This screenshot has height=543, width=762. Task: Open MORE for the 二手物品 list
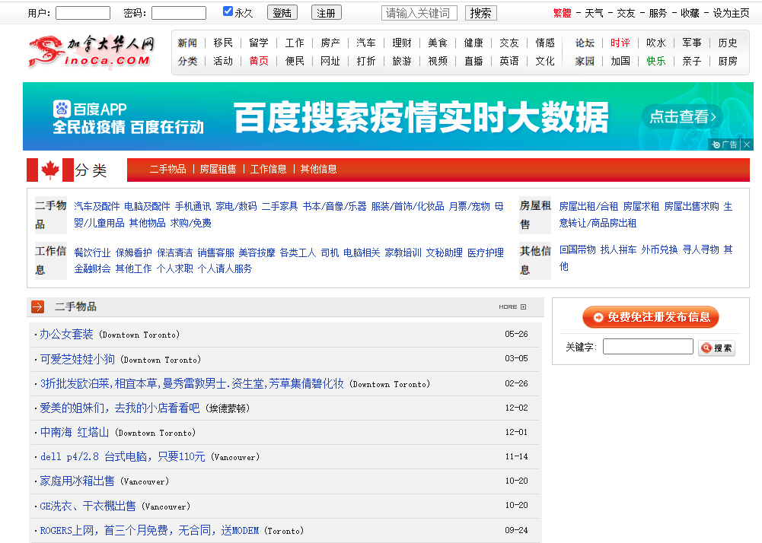(512, 307)
